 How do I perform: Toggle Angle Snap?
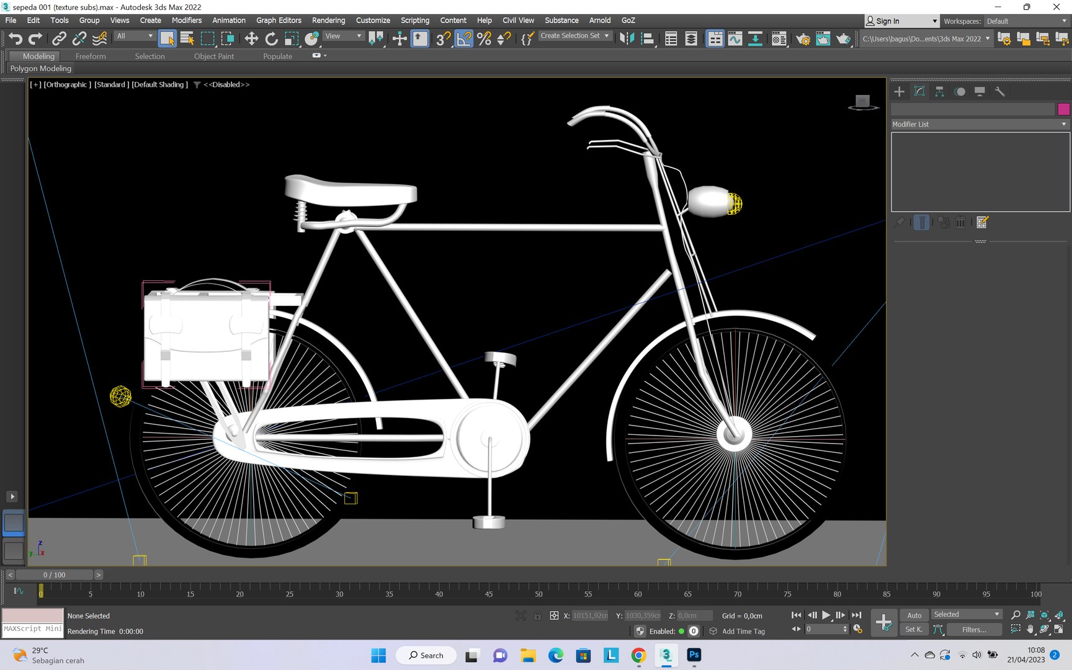tap(463, 38)
